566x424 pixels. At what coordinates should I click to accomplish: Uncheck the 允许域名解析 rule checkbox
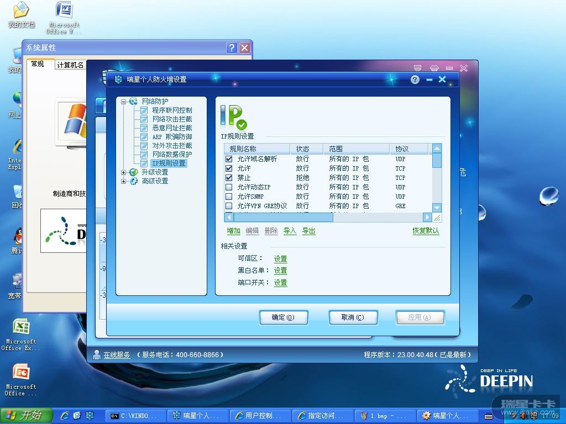point(229,159)
